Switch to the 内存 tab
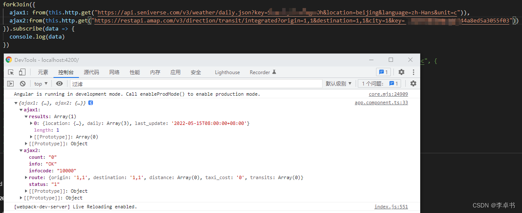Image resolution: width=522 pixels, height=213 pixels. tap(155, 72)
